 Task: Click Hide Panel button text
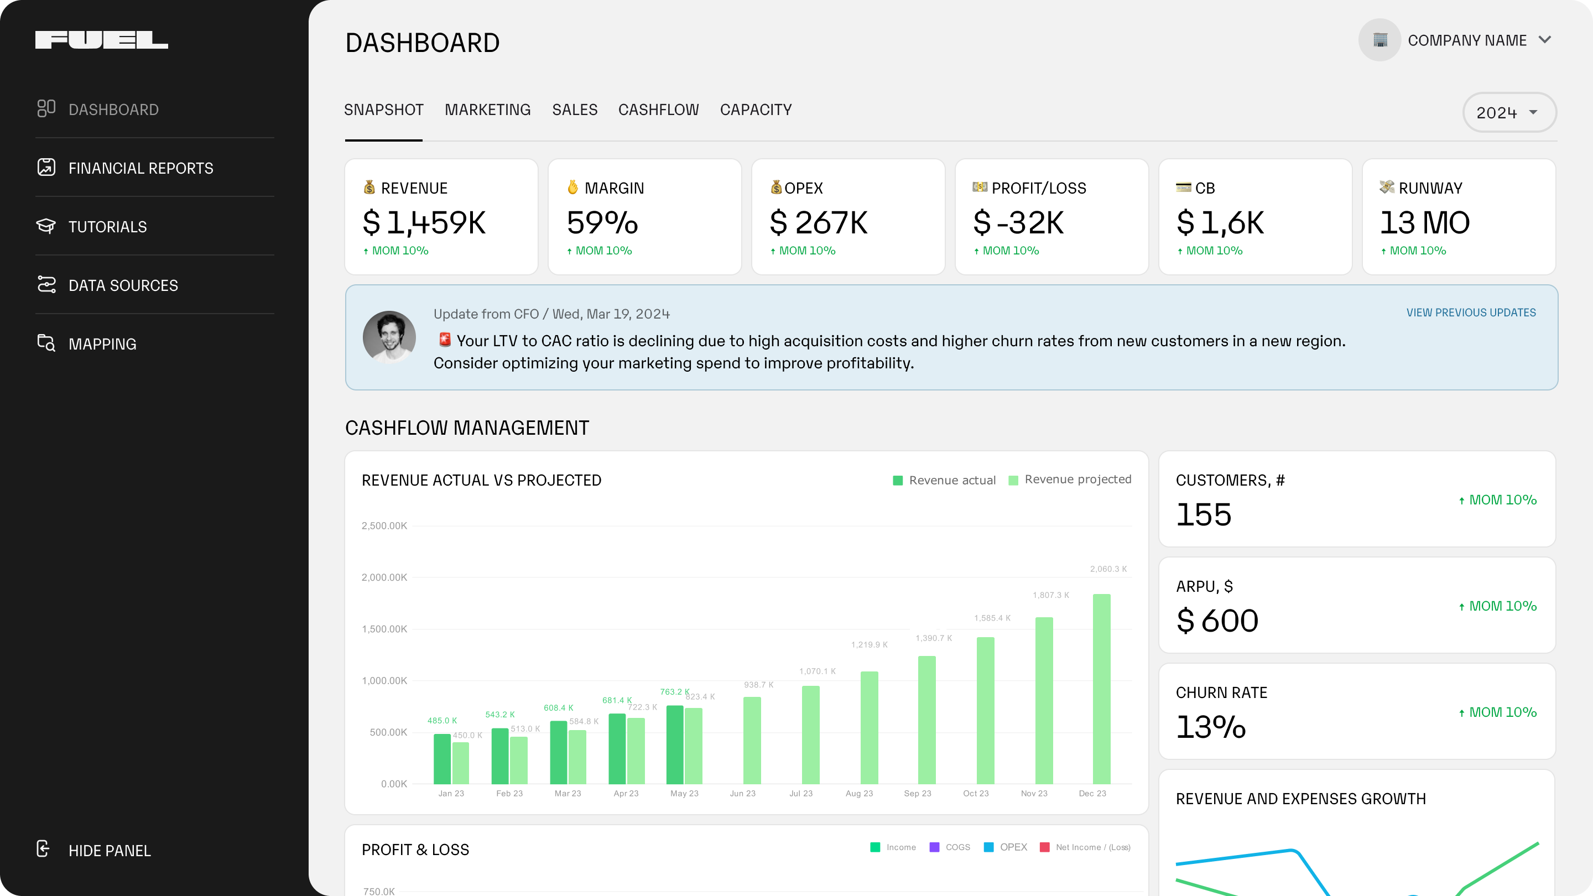coord(110,851)
